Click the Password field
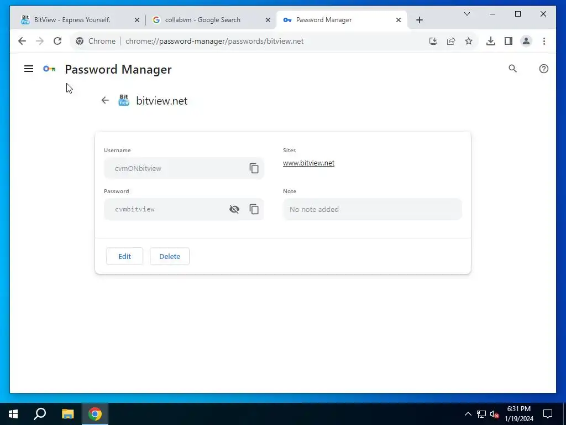This screenshot has width=566, height=425. 184,209
